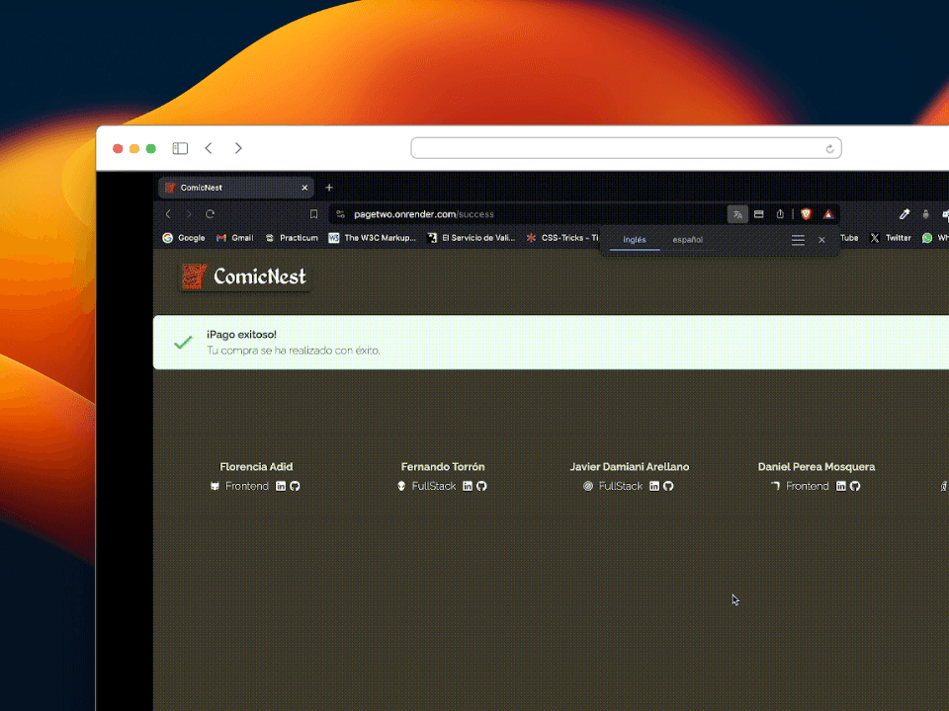Toggle the Safari sidebar button
This screenshot has height=711, width=949.
[x=180, y=148]
